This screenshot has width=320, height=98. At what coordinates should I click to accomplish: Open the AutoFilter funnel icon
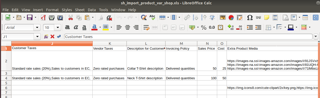pos(212,18)
